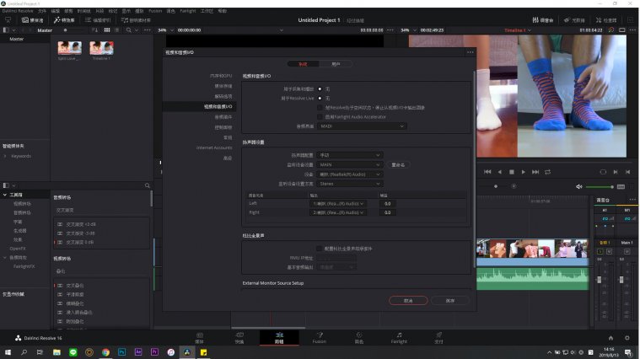Open the Fusion menu in menu bar
This screenshot has width=640, height=359.
[155, 11]
